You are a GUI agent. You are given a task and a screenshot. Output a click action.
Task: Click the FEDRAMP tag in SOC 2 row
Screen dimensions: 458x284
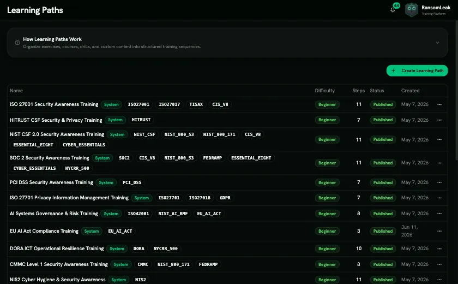tap(212, 158)
